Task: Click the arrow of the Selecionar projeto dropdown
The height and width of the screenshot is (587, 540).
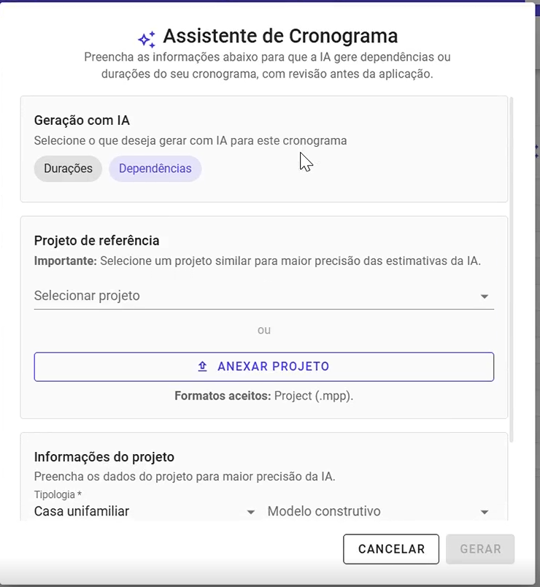Action: tap(485, 296)
